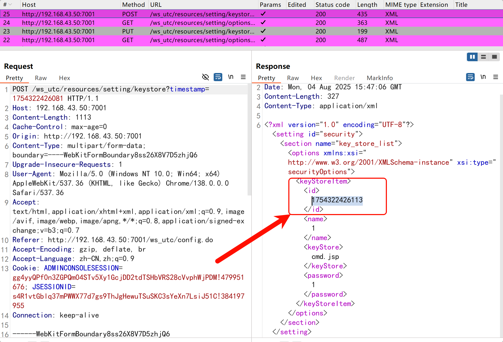Click the Request panel vertical scrollbar
Viewport: 503px width, 342px height.
pos(249,141)
